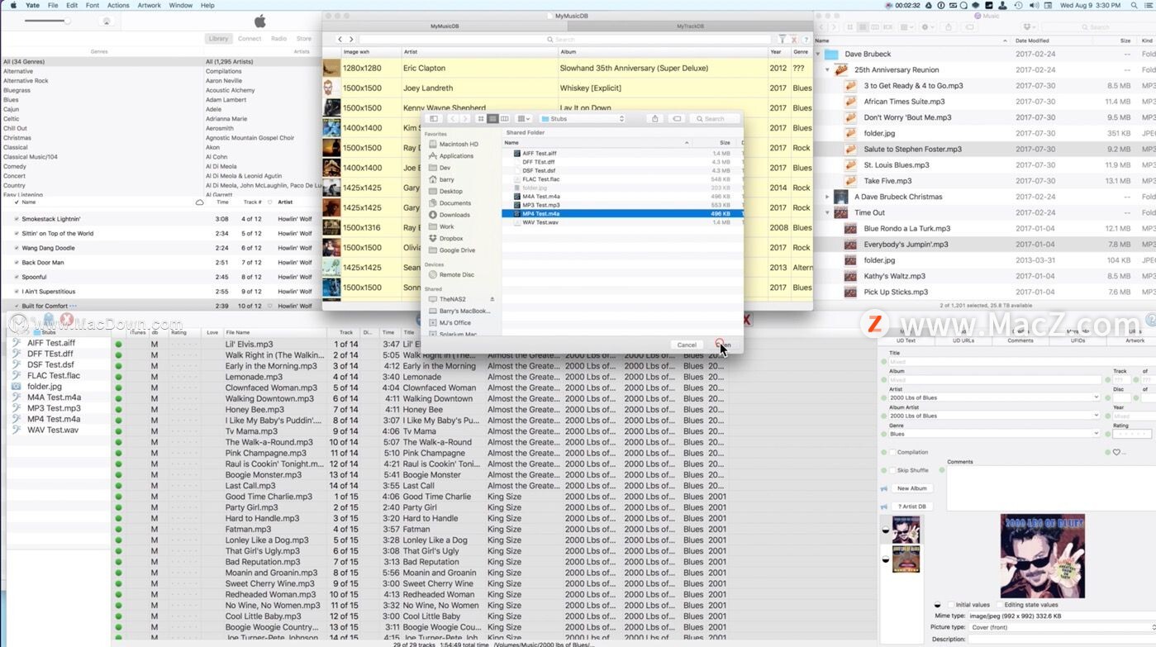The height and width of the screenshot is (647, 1156).
Task: Open Apple menu
Action: pos(12,5)
